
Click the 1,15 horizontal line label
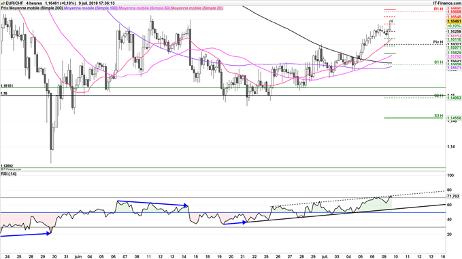pos(4,94)
